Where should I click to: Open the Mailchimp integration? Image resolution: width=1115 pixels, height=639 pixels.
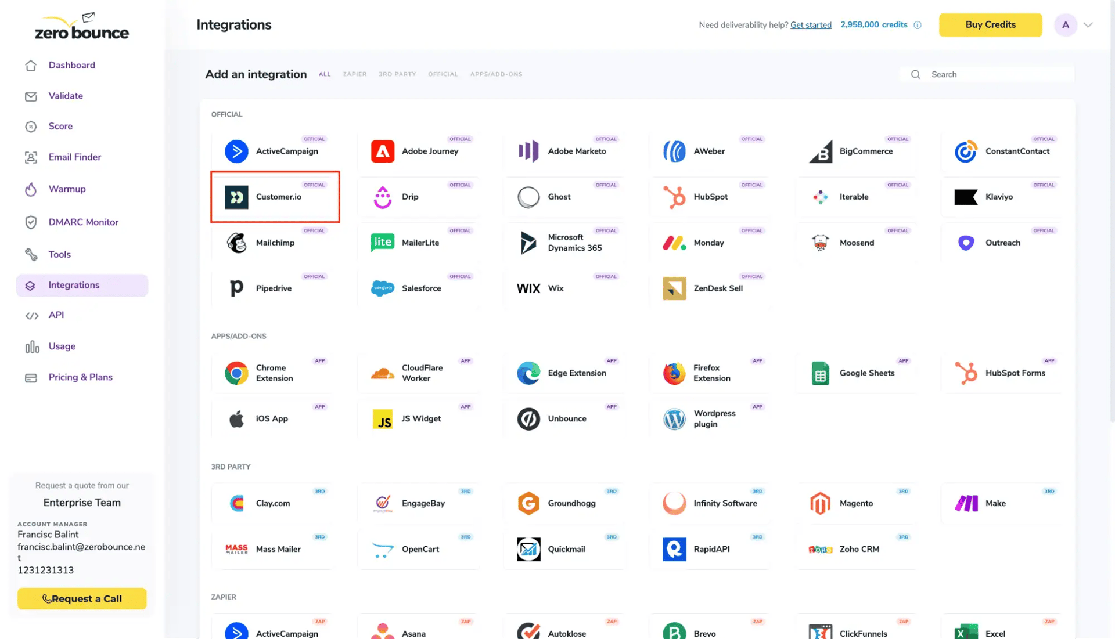pyautogui.click(x=275, y=242)
